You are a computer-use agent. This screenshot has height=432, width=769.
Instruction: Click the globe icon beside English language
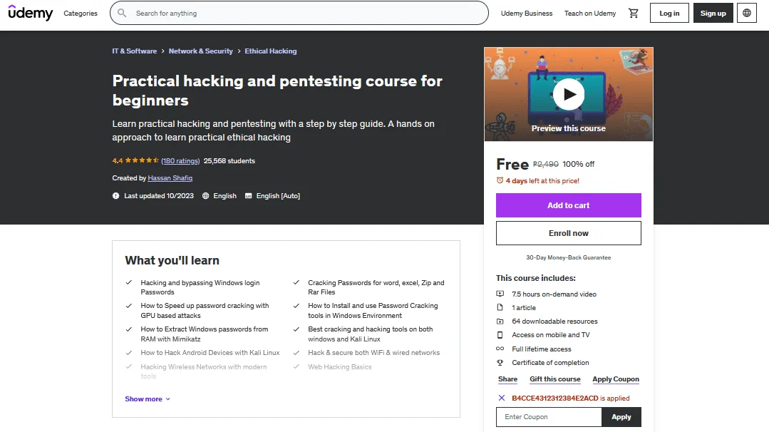(205, 195)
